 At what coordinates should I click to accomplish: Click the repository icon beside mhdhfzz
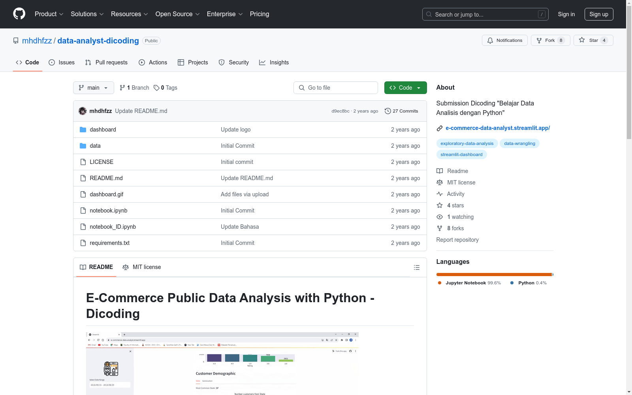pyautogui.click(x=16, y=41)
